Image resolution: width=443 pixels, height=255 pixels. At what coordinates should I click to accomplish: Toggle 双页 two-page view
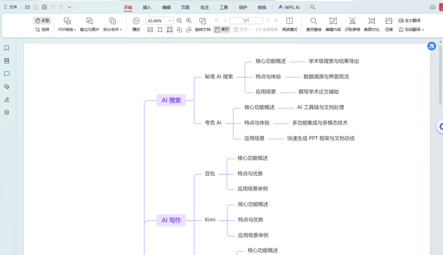(242, 30)
